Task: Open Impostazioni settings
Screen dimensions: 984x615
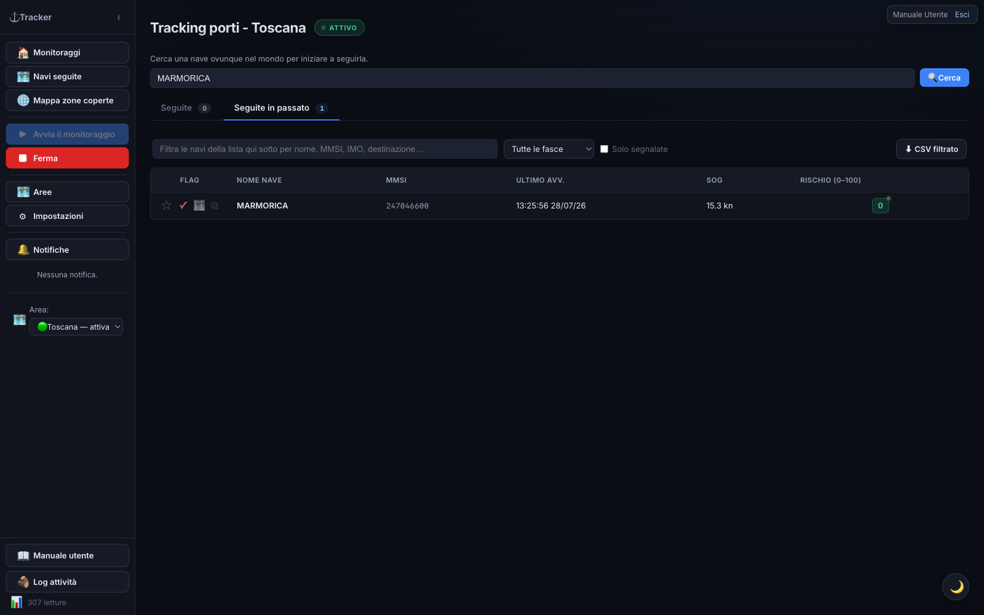Action: point(67,216)
